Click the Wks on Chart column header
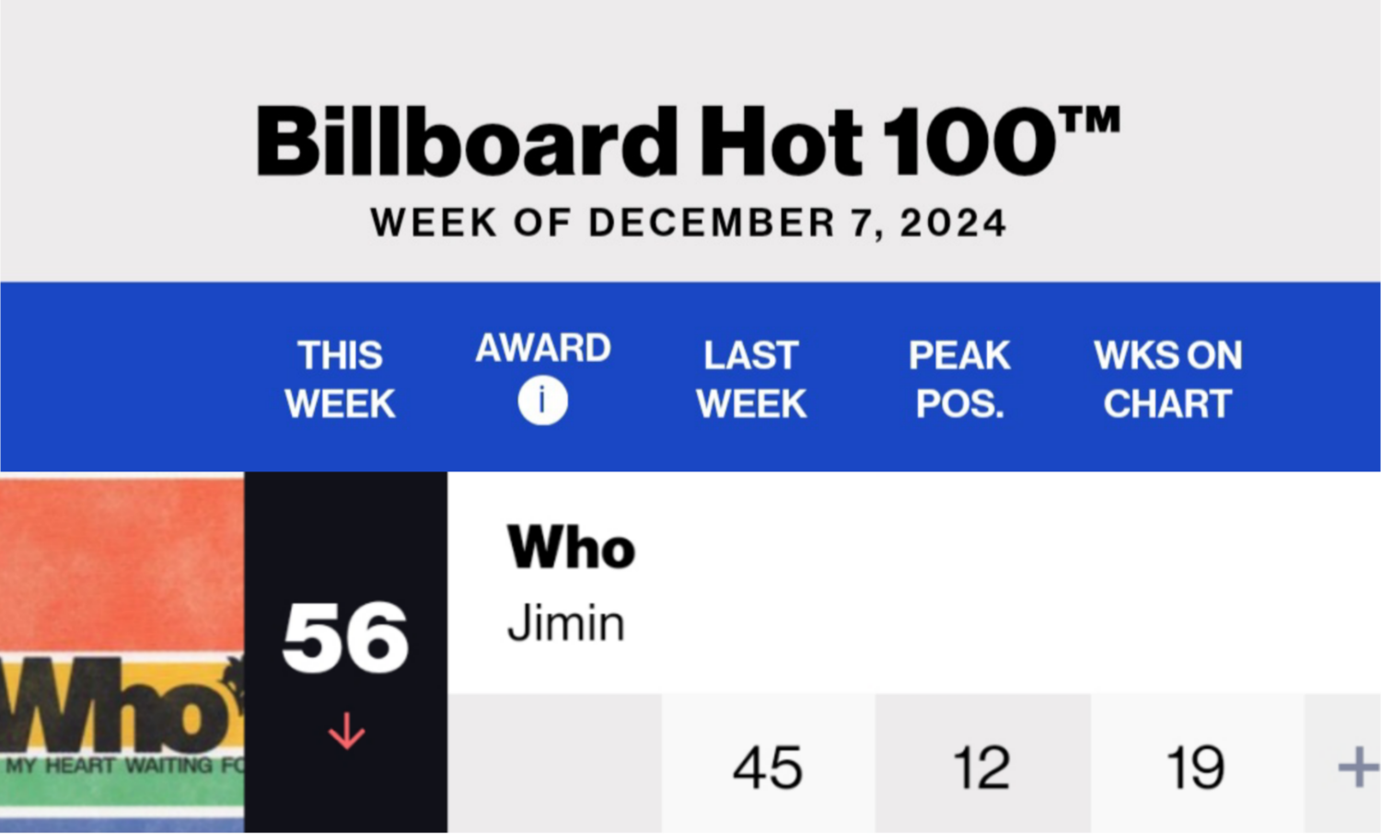 pyautogui.click(x=1167, y=379)
